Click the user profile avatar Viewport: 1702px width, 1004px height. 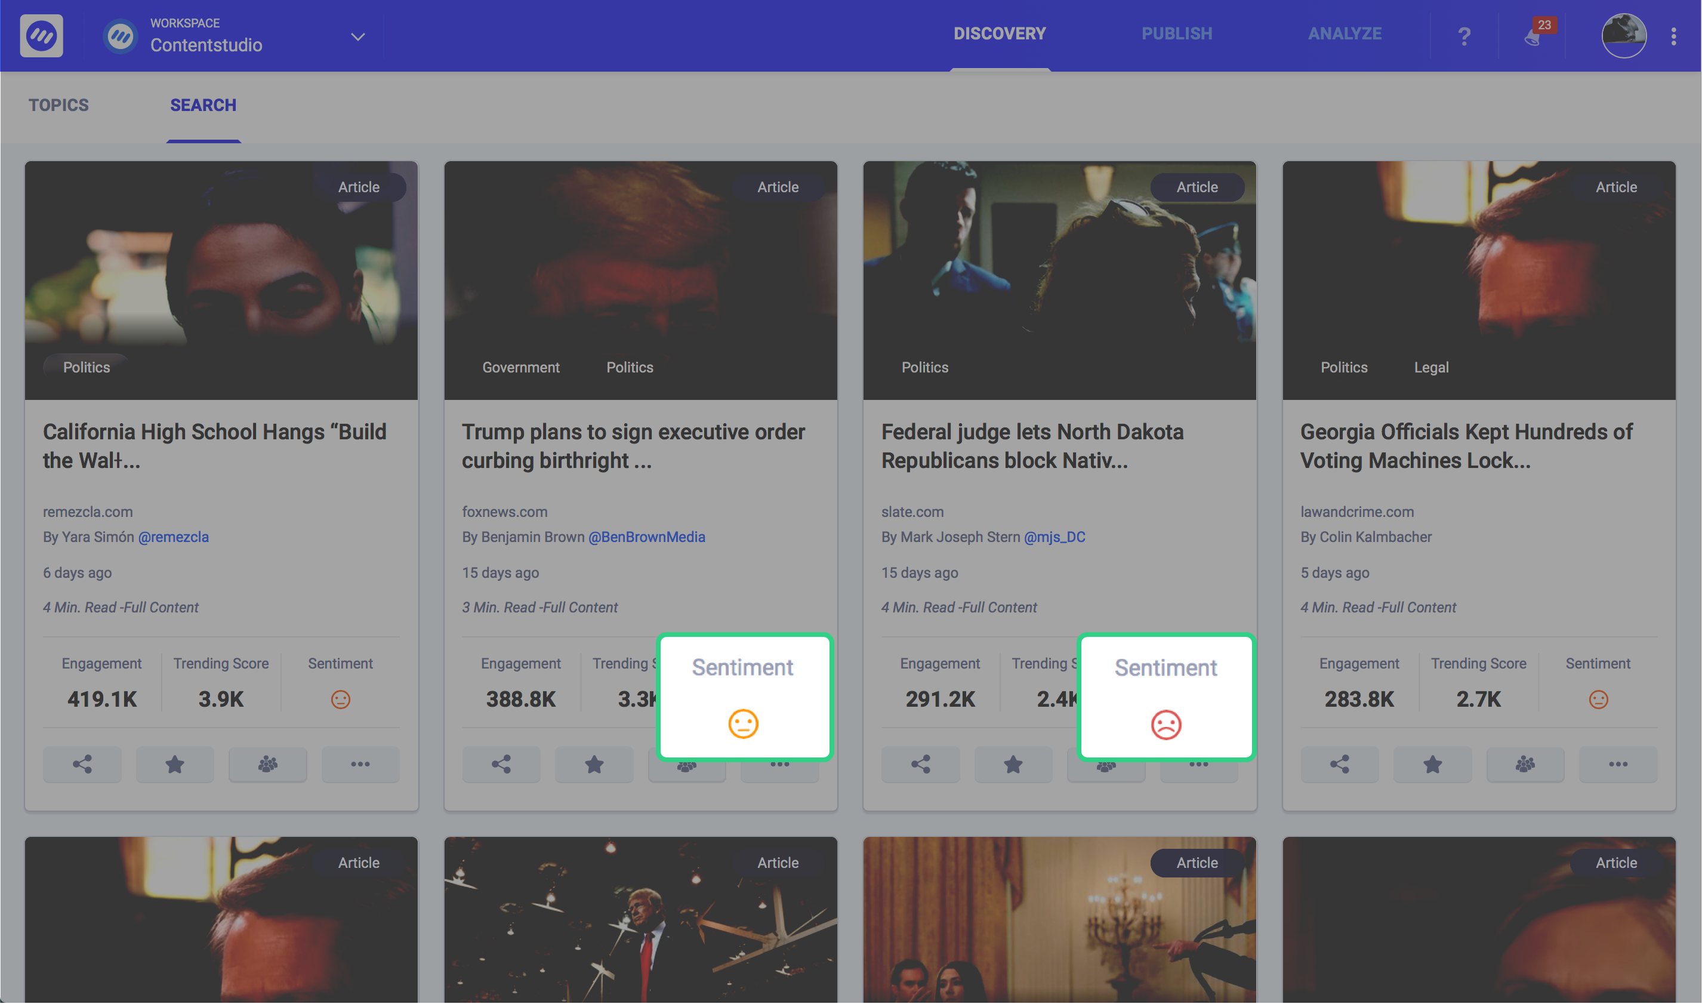point(1624,36)
